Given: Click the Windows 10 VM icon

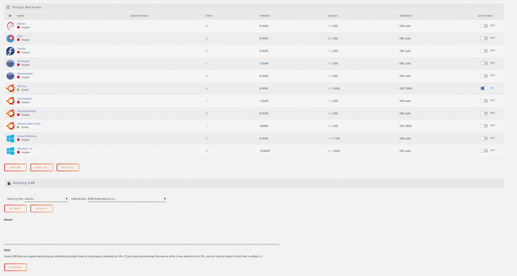Looking at the screenshot, I should 10,151.
